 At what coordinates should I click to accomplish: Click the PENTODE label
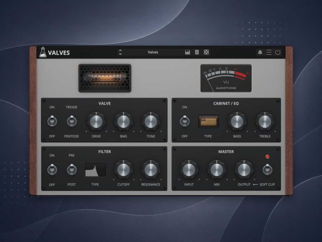tap(71, 136)
